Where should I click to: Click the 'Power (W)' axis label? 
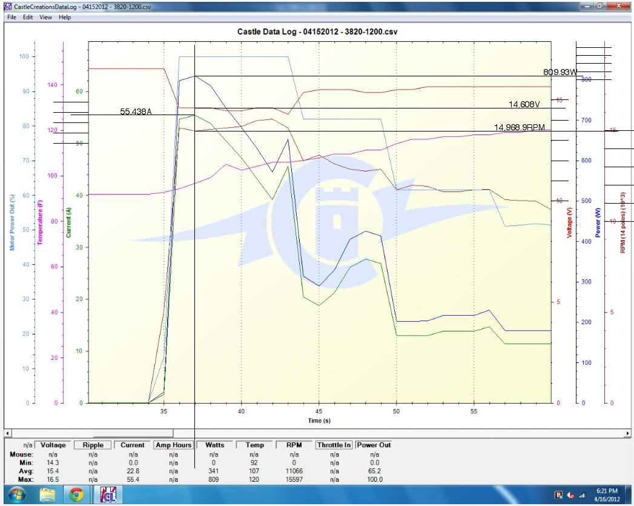tap(598, 222)
